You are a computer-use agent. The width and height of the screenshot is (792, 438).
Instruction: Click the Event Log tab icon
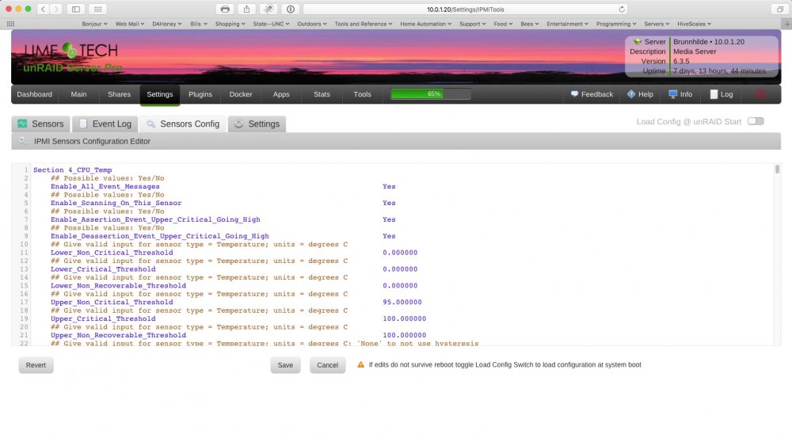pos(83,124)
